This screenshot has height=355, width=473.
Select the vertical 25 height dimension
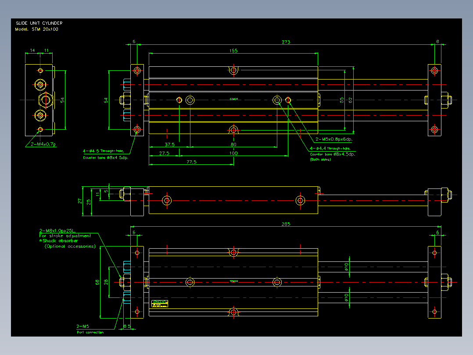coord(89,202)
